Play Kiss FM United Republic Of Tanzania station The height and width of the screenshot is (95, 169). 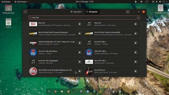point(80,24)
